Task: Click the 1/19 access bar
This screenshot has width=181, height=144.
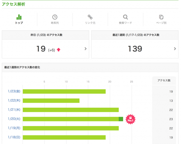Action: (x=71, y=128)
